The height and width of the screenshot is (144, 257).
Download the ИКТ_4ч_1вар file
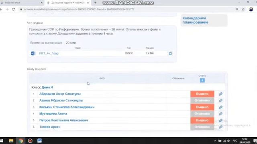click(x=49, y=53)
